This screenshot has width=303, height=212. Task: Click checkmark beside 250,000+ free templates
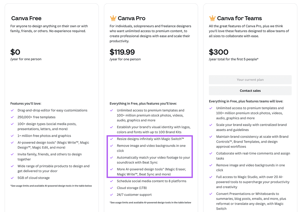[x=12, y=117]
